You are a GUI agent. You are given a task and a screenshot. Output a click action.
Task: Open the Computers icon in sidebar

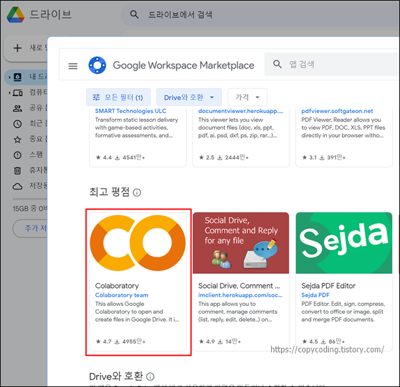[x=17, y=92]
